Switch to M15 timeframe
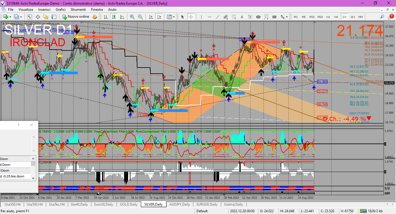The height and width of the screenshot is (214, 396). (312, 17)
